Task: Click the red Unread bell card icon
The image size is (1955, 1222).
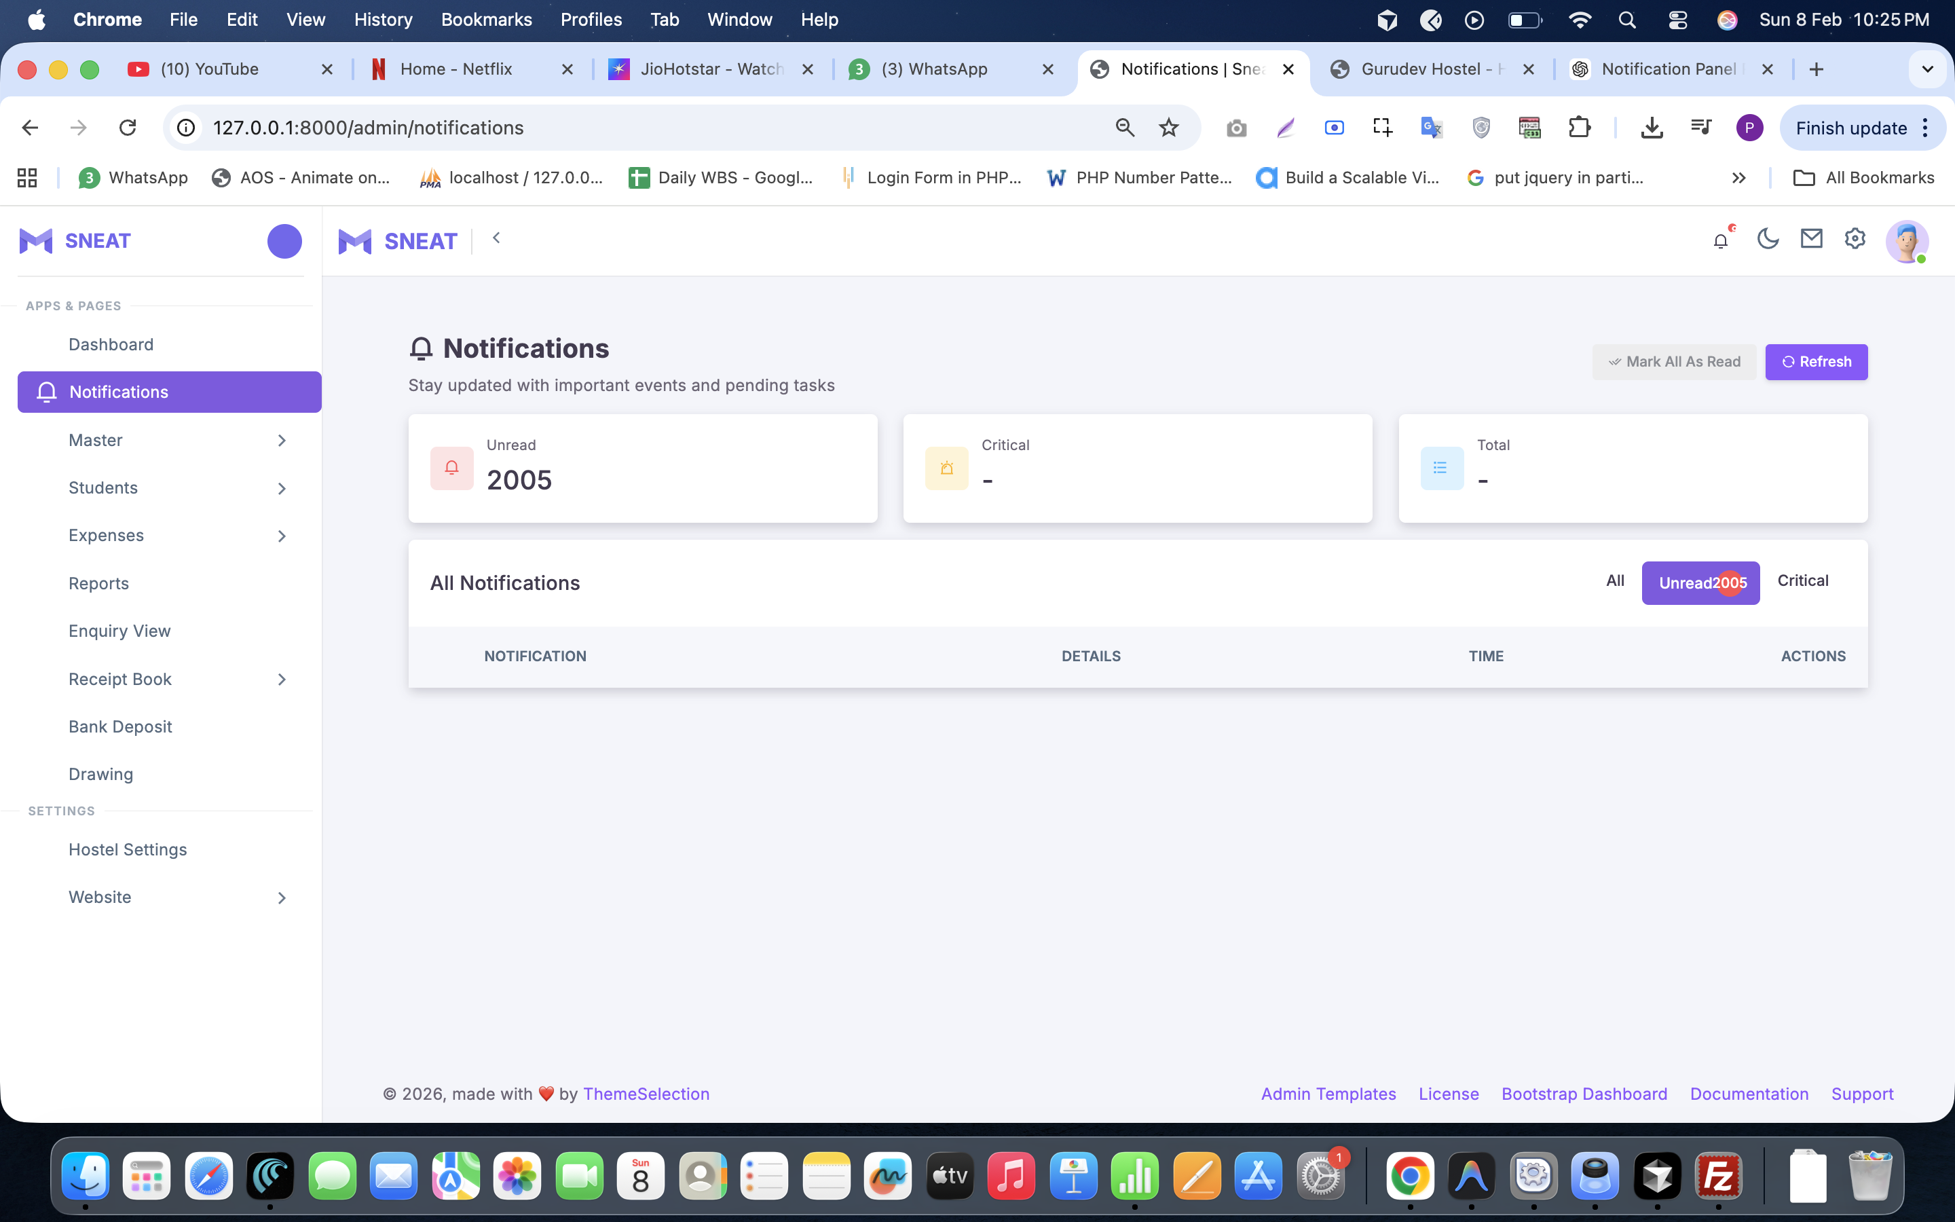Action: (451, 468)
